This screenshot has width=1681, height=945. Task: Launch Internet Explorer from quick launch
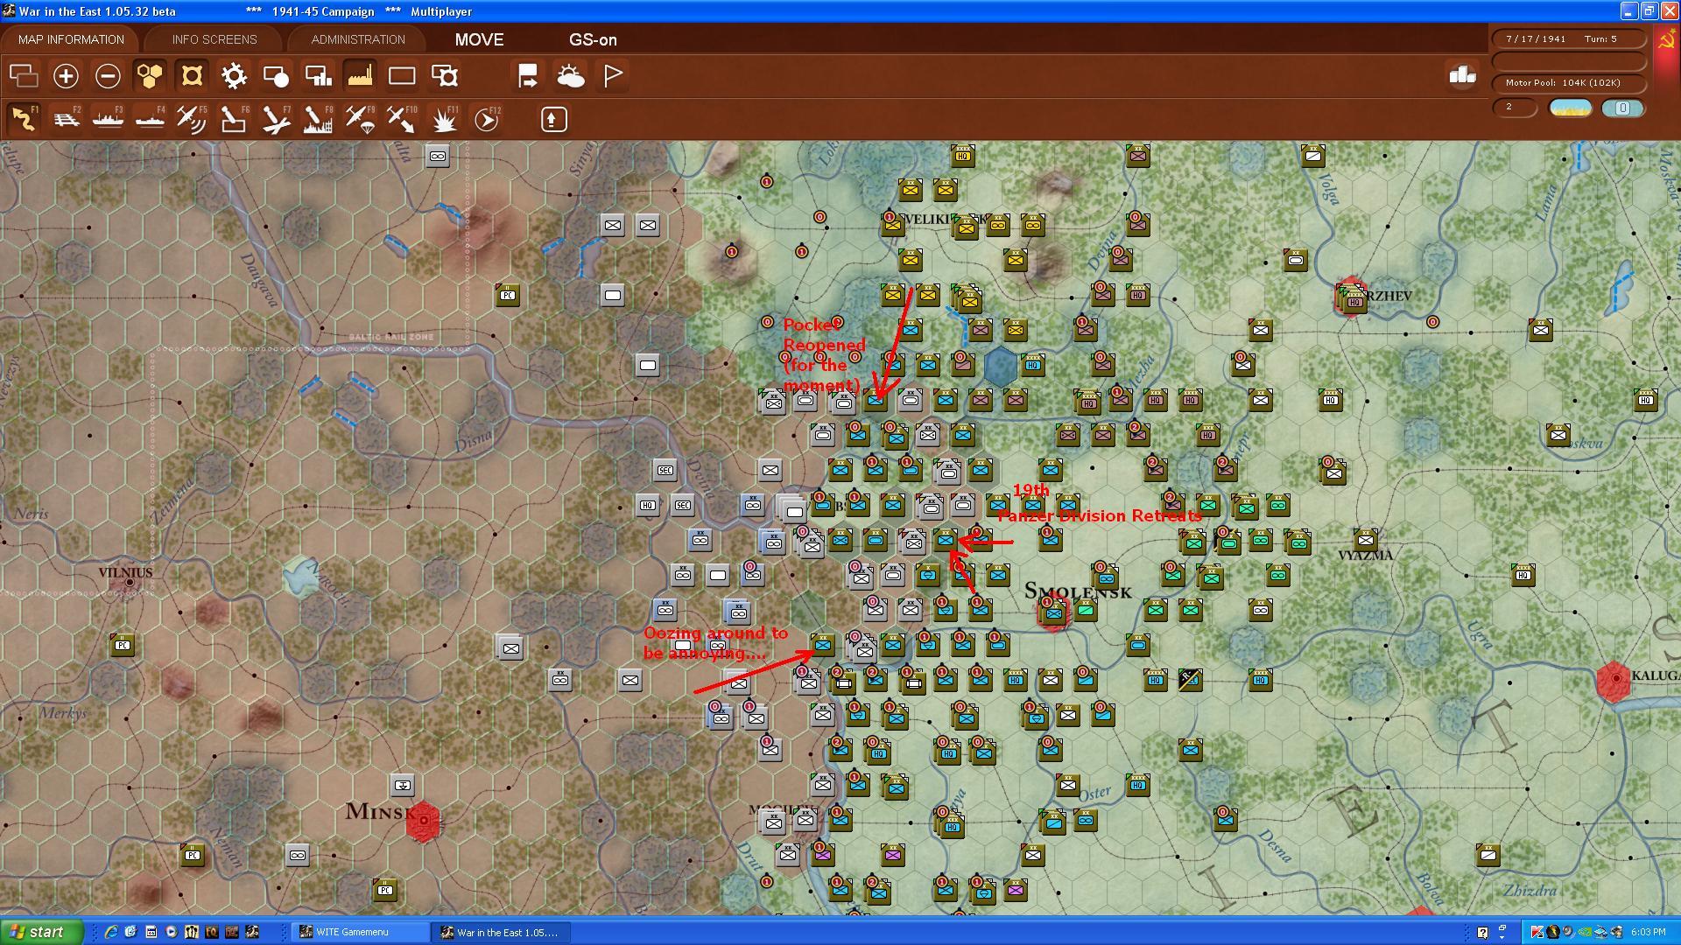click(x=111, y=932)
